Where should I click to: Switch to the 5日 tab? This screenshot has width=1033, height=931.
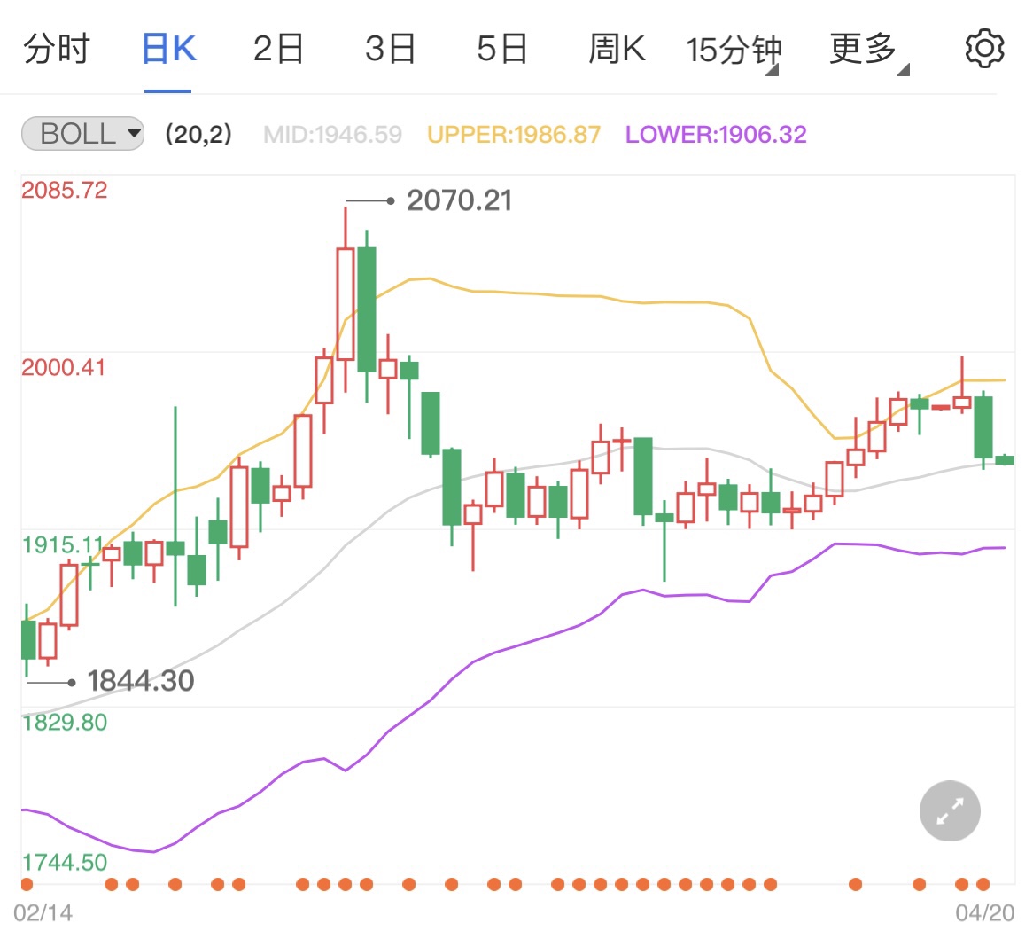pos(502,49)
